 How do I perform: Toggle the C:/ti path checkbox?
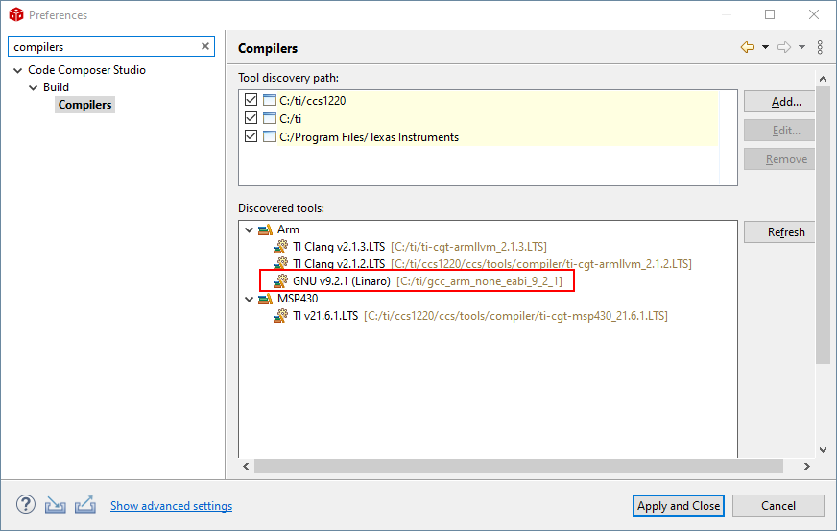coord(251,118)
